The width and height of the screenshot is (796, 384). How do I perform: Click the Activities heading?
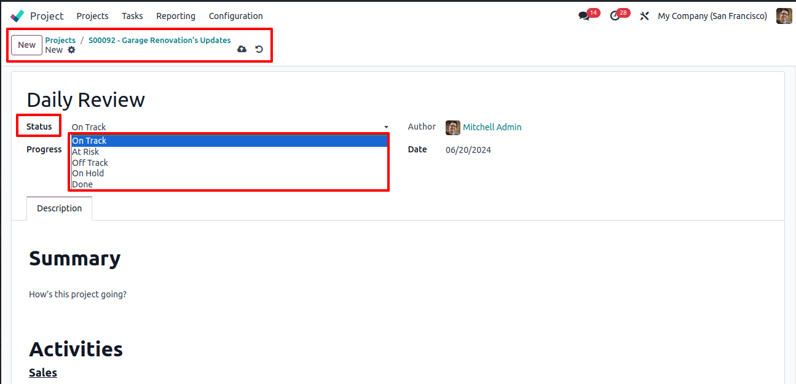coord(76,349)
